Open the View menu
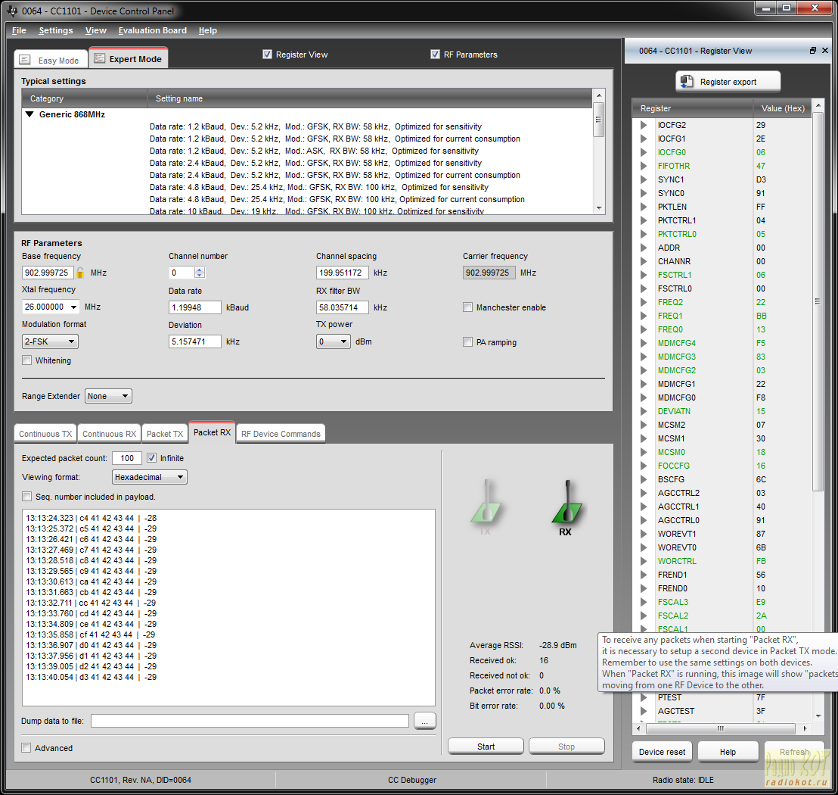Viewport: 838px width, 795px height. pos(95,30)
